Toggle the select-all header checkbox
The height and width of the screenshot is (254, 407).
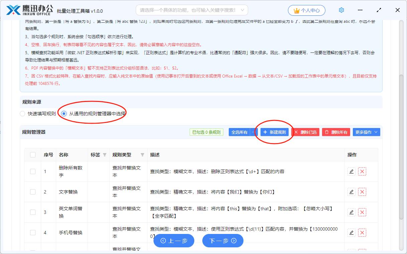33,155
